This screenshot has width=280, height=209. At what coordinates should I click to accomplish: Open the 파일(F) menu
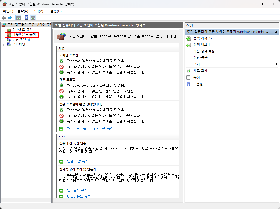click(x=8, y=11)
